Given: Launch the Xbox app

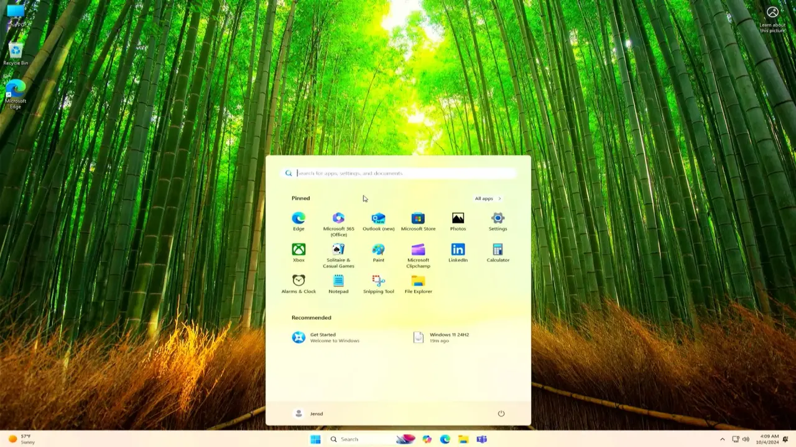Looking at the screenshot, I should click(x=298, y=253).
